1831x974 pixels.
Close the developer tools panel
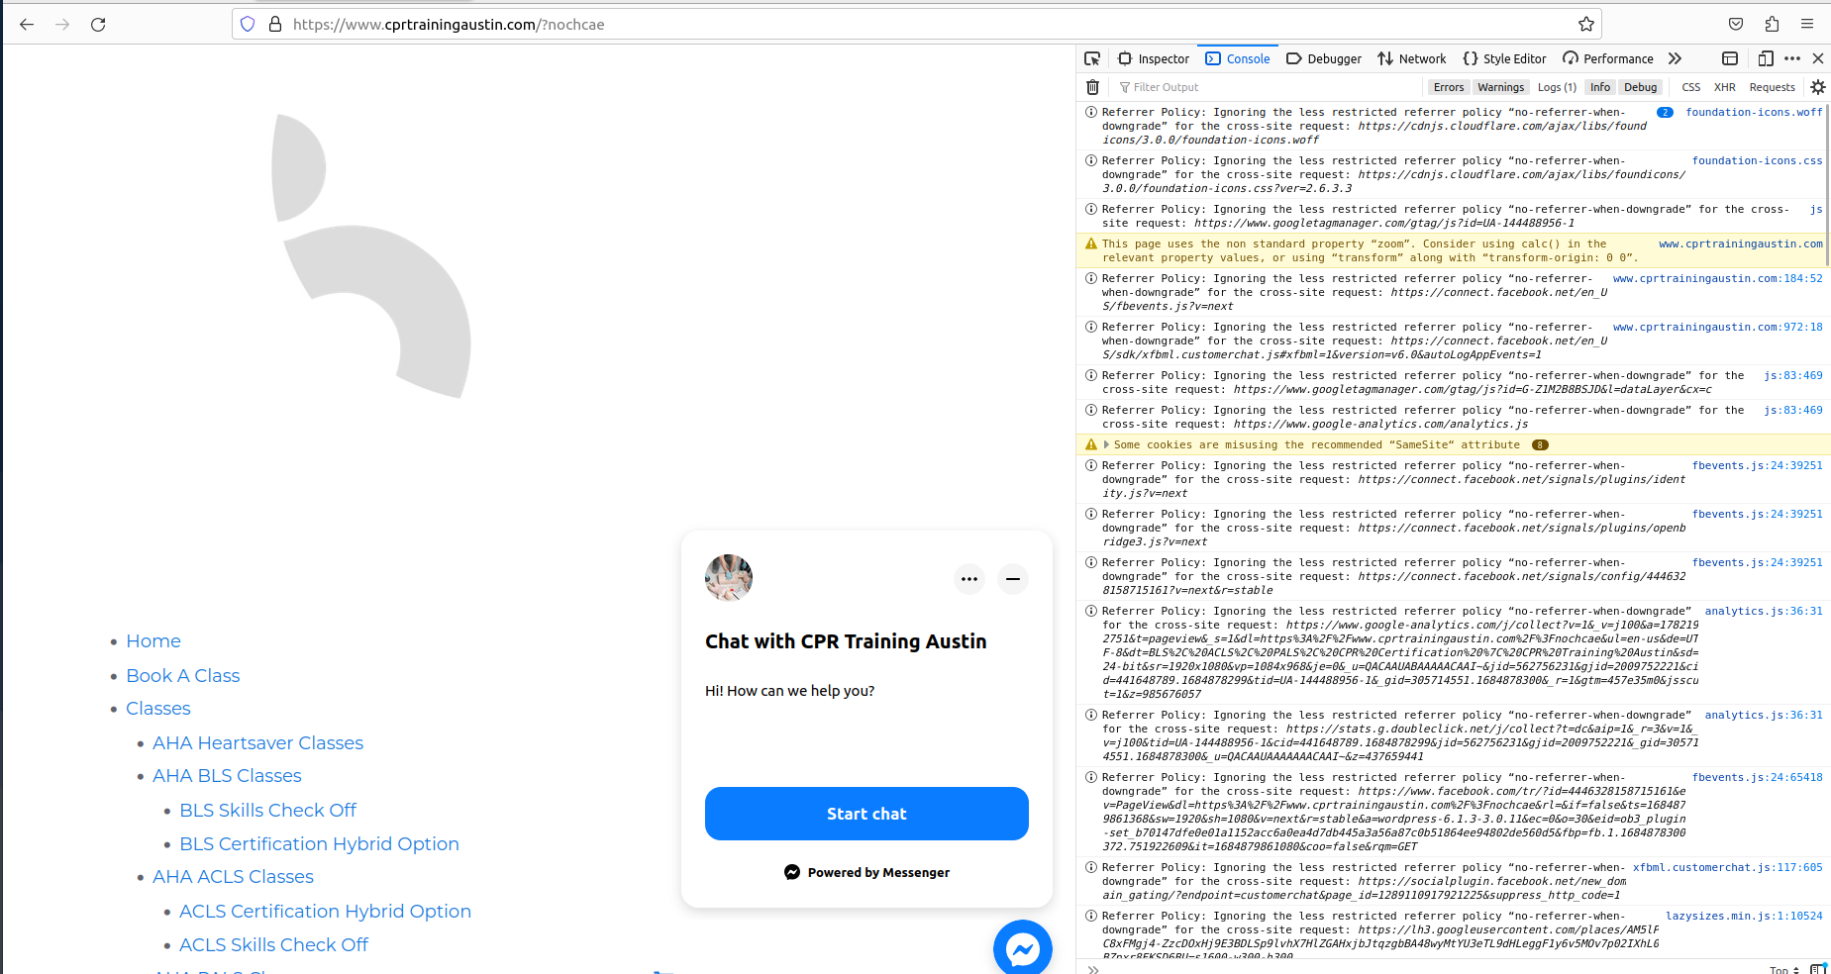click(1818, 59)
